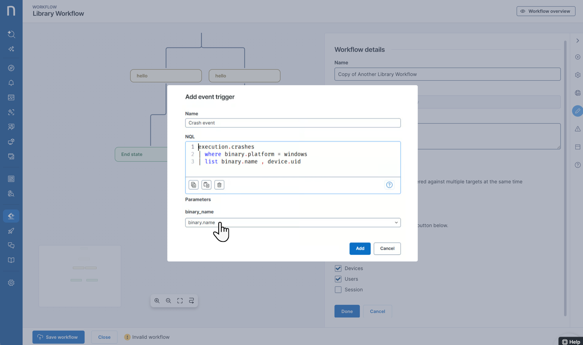Screen dimensions: 583x345
Task: Click Workflow overview button
Action: pos(546,11)
